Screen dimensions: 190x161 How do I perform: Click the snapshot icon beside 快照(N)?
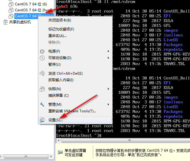click(x=42, y=89)
